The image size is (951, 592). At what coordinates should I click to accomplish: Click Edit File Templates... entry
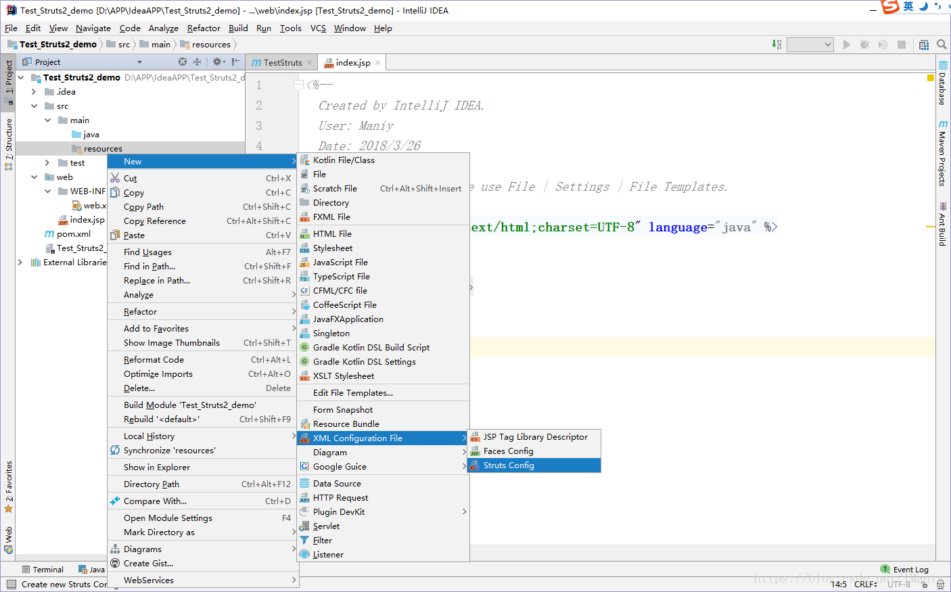(383, 393)
